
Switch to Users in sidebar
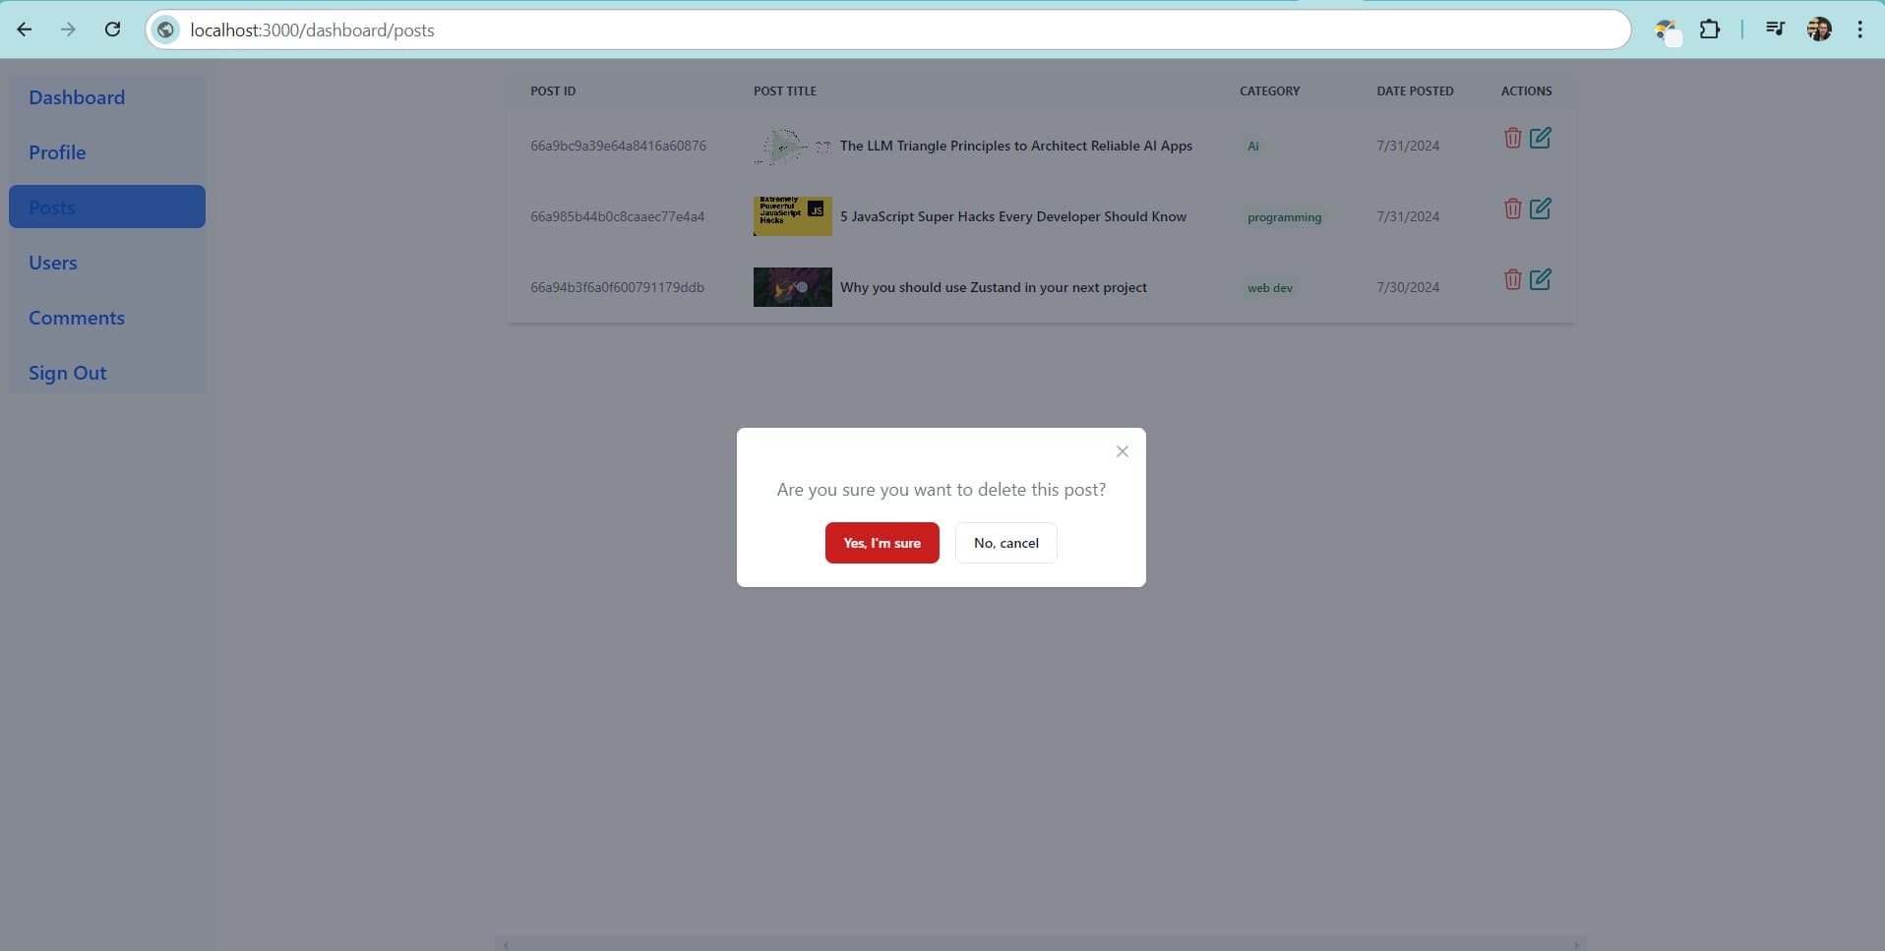pos(53,263)
